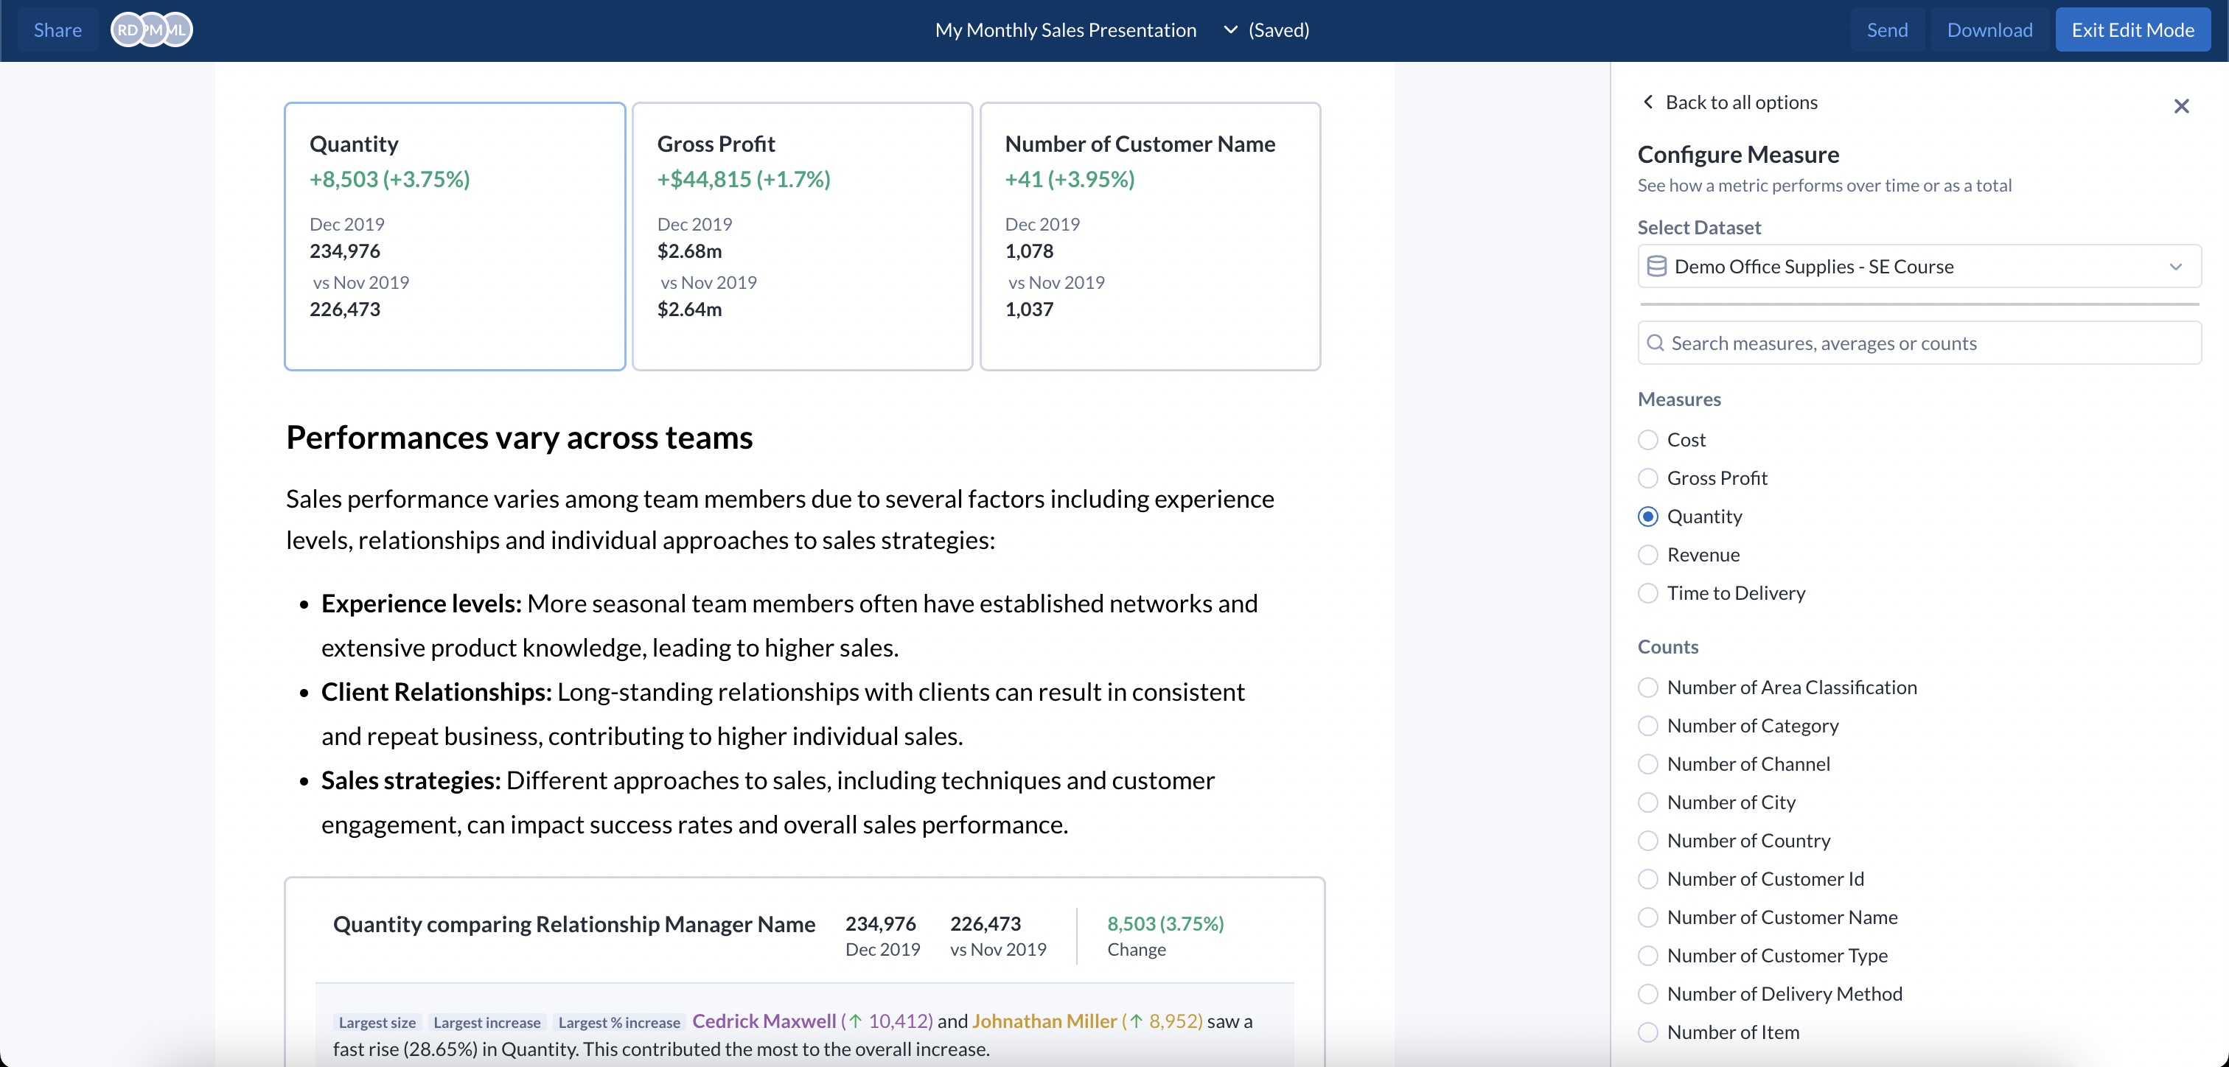Open the Demo Office Supplies dataset dropdown

(1919, 267)
